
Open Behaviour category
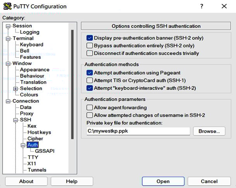(x=32, y=76)
